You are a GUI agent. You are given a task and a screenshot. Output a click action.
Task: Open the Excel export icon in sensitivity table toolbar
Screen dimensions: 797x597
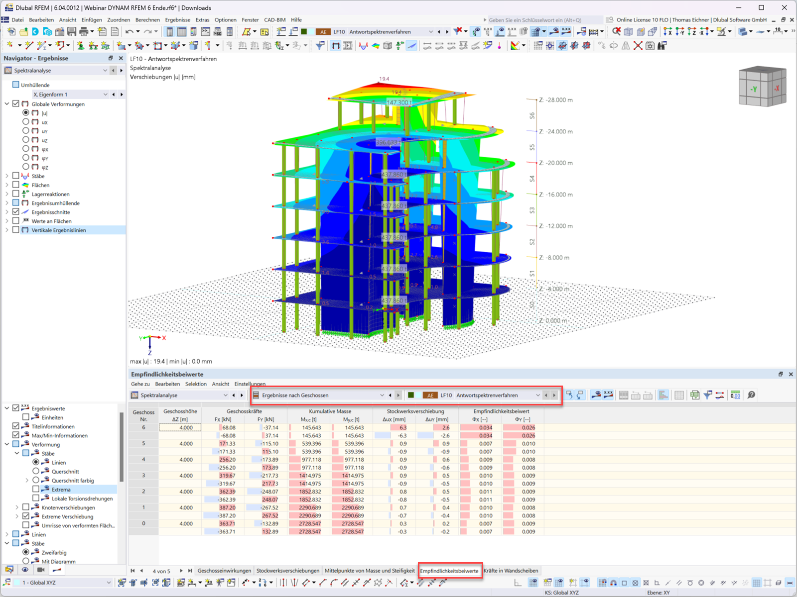[x=694, y=395]
